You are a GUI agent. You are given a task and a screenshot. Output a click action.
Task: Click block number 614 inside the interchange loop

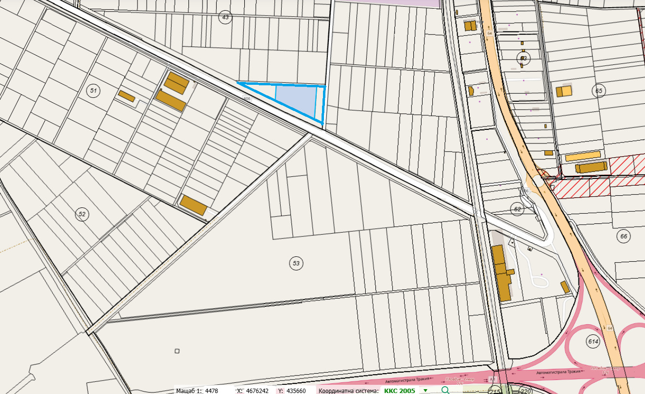[x=593, y=341]
